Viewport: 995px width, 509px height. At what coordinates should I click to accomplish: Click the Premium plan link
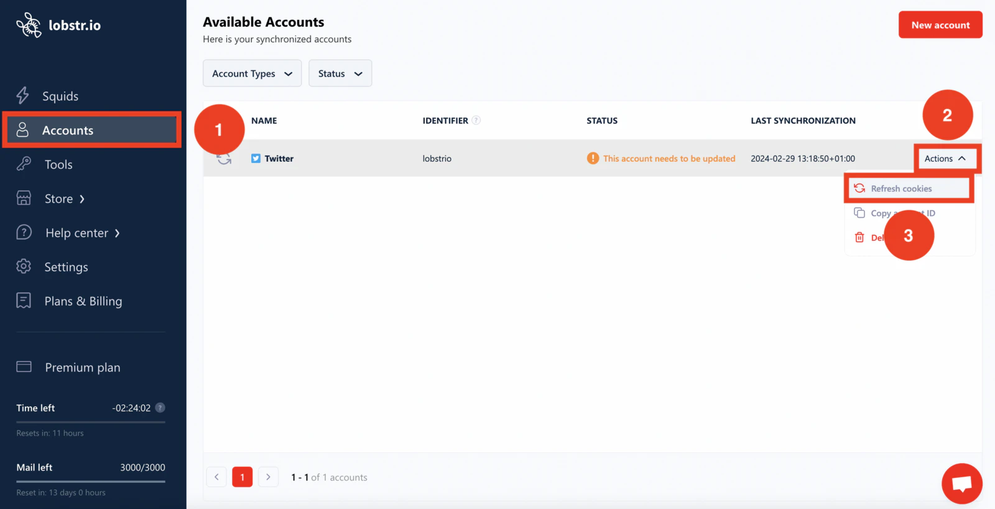83,367
